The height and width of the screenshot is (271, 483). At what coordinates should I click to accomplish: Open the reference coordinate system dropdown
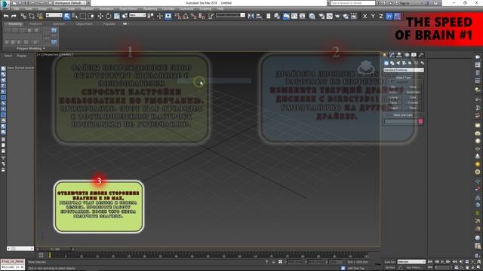pyautogui.click(x=137, y=15)
